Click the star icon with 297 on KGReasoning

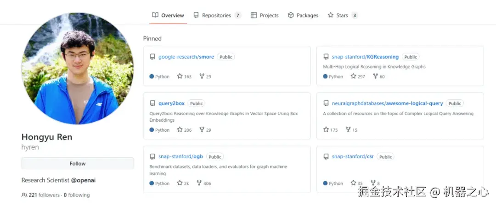tap(353, 76)
